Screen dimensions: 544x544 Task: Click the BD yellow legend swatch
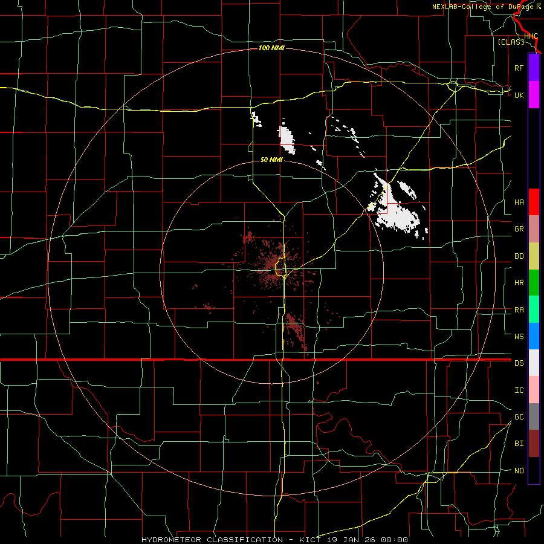tap(534, 256)
